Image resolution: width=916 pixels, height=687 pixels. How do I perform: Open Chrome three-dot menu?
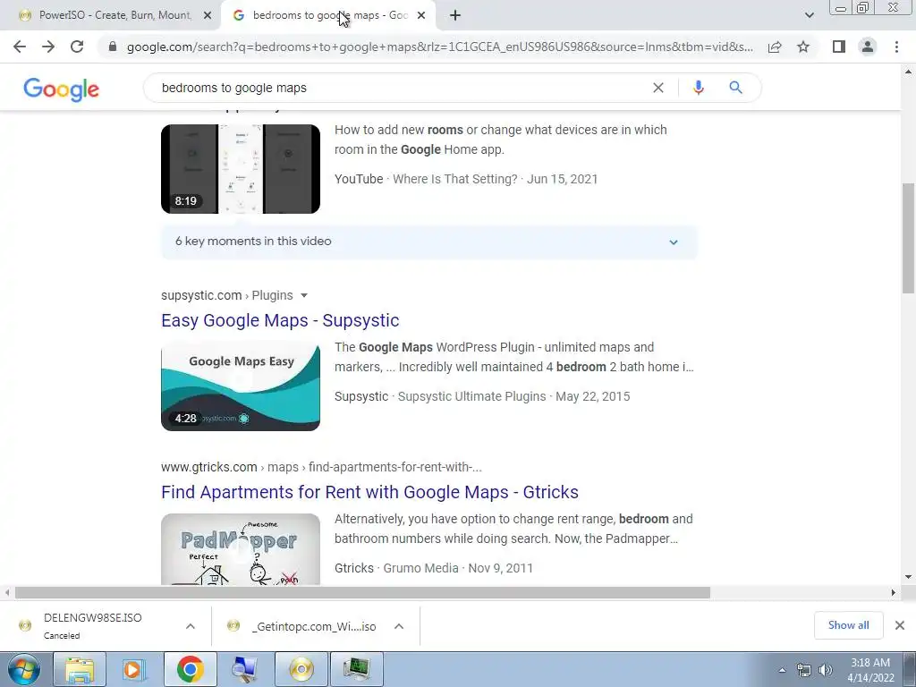[x=896, y=47]
